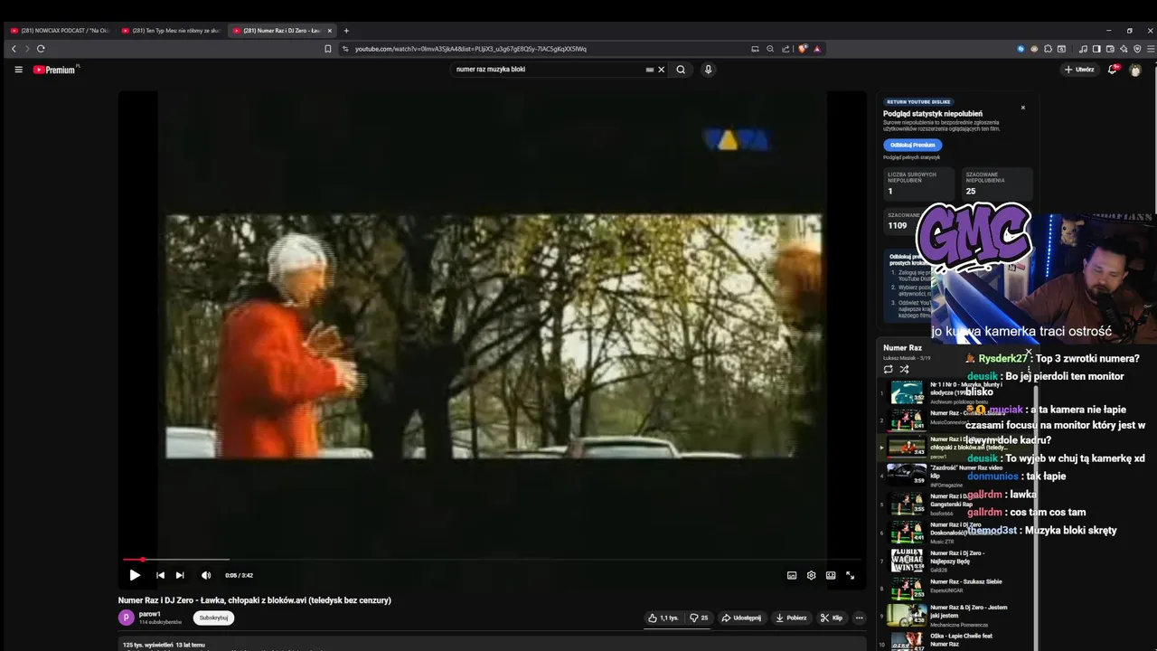Skip to next video in playlist
The height and width of the screenshot is (651, 1157).
pyautogui.click(x=180, y=575)
